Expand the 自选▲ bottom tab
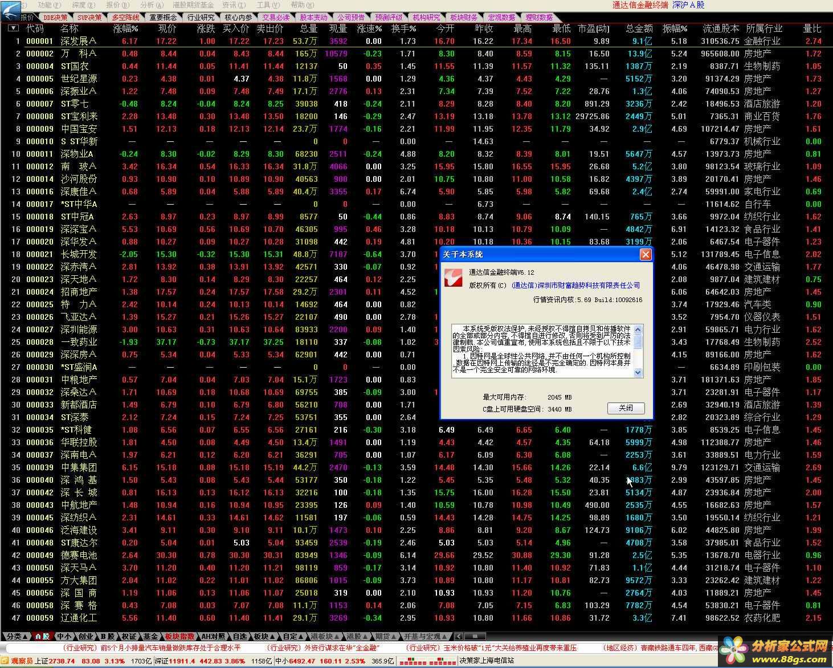833x668 pixels. [241, 637]
